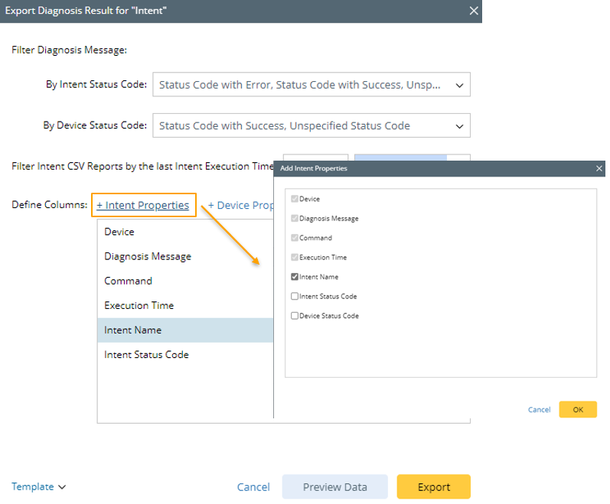The width and height of the screenshot is (610, 504).
Task: Expand the By Intent Status Code dropdown
Action: (459, 86)
